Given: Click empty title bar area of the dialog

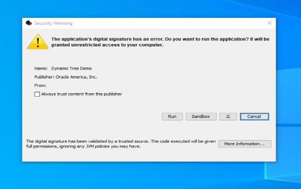Looking at the screenshot, I should (169, 23).
